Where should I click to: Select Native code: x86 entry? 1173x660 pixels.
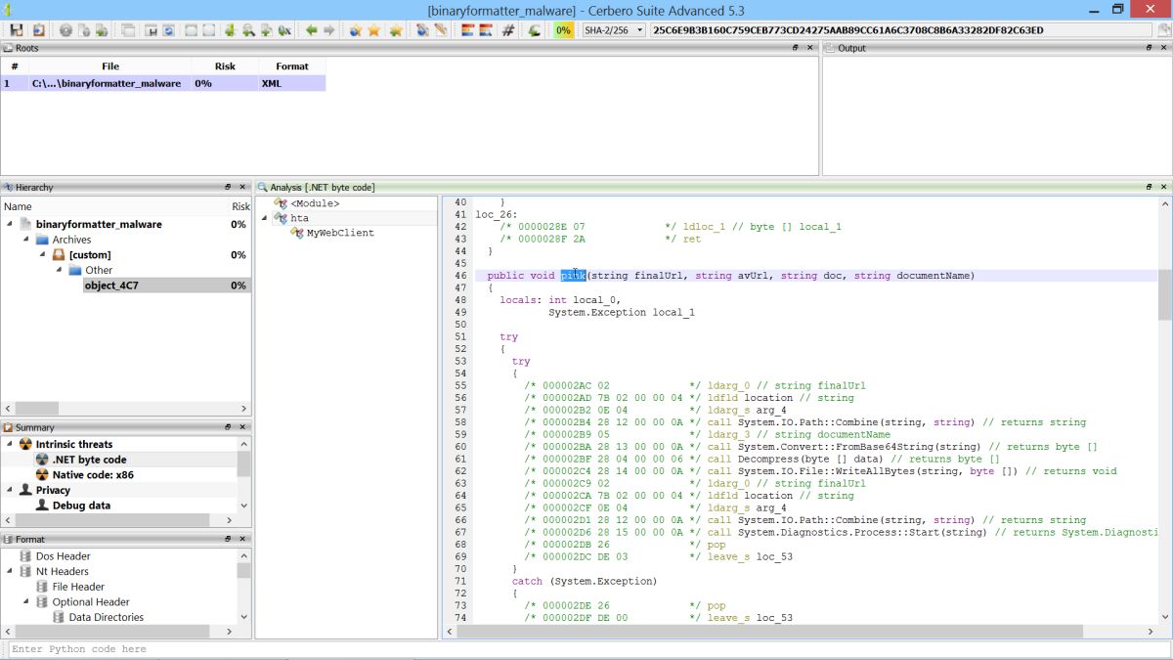point(93,474)
